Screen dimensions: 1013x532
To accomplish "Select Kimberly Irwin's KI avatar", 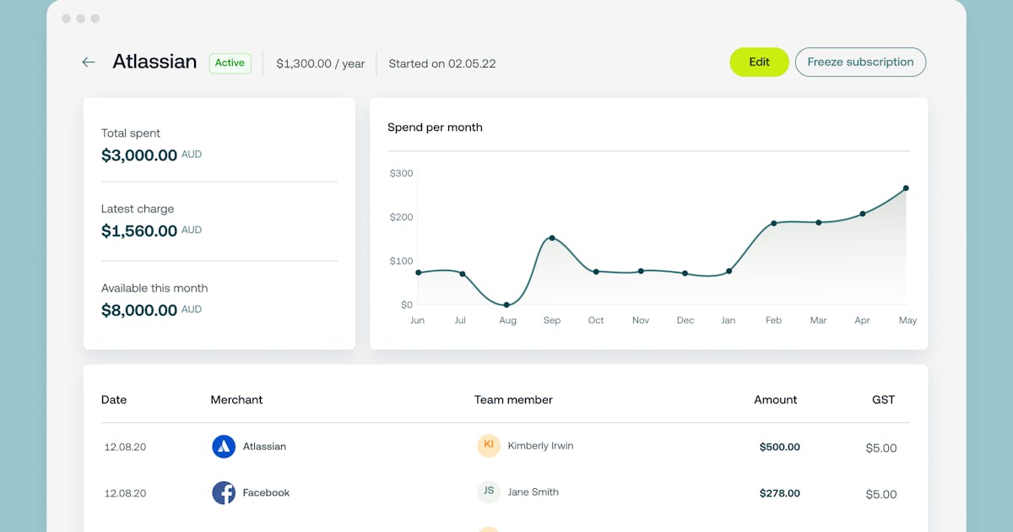I will 489,446.
